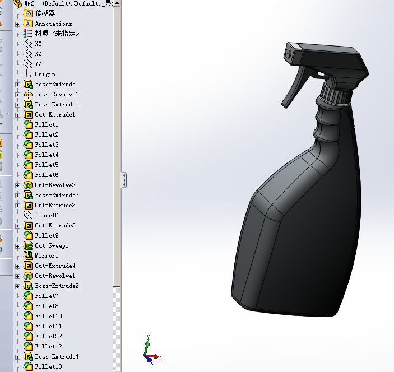Click the Cut-Revolve2 feature icon
Image resolution: width=394 pixels, height=372 pixels.
point(28,185)
